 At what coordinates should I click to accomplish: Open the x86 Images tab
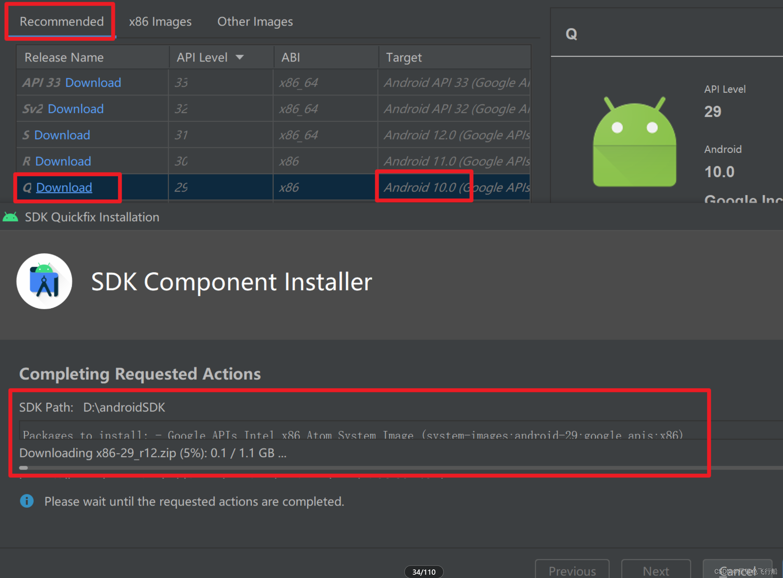(x=160, y=22)
